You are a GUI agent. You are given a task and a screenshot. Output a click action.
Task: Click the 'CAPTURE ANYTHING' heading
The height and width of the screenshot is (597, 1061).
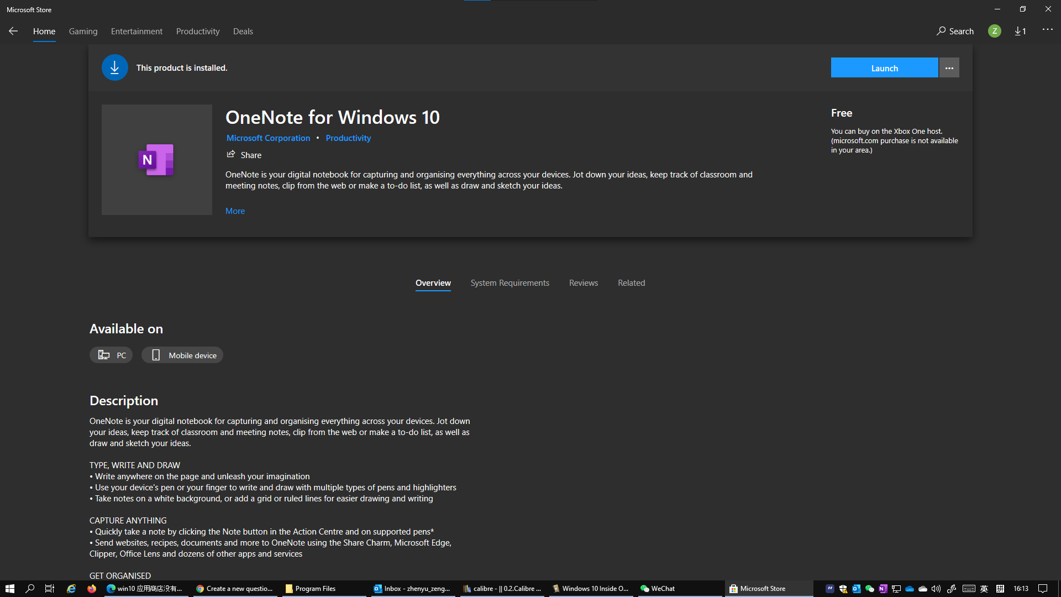click(128, 521)
